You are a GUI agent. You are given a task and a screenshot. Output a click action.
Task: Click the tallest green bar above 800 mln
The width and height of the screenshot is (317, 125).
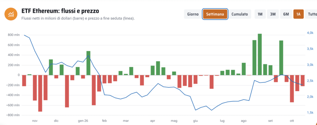coord(260,54)
